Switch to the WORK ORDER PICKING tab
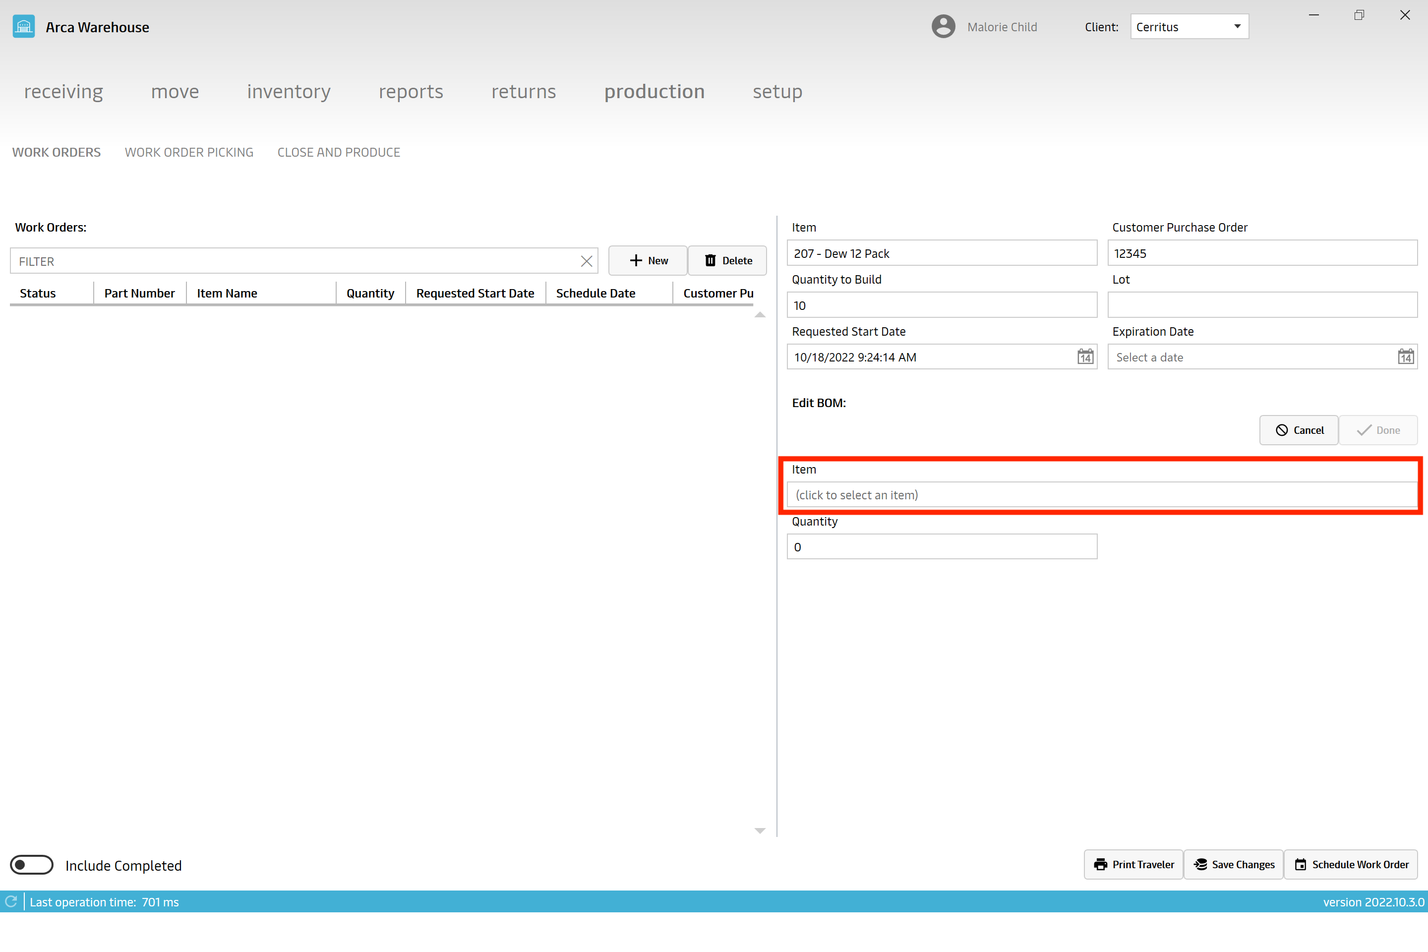This screenshot has height=952, width=1428. [x=189, y=152]
